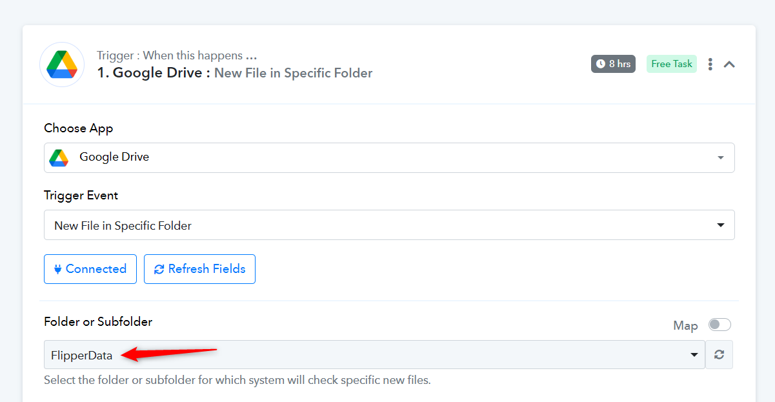Open the three-dot step options menu
Screen dimensions: 775x402
coord(710,64)
